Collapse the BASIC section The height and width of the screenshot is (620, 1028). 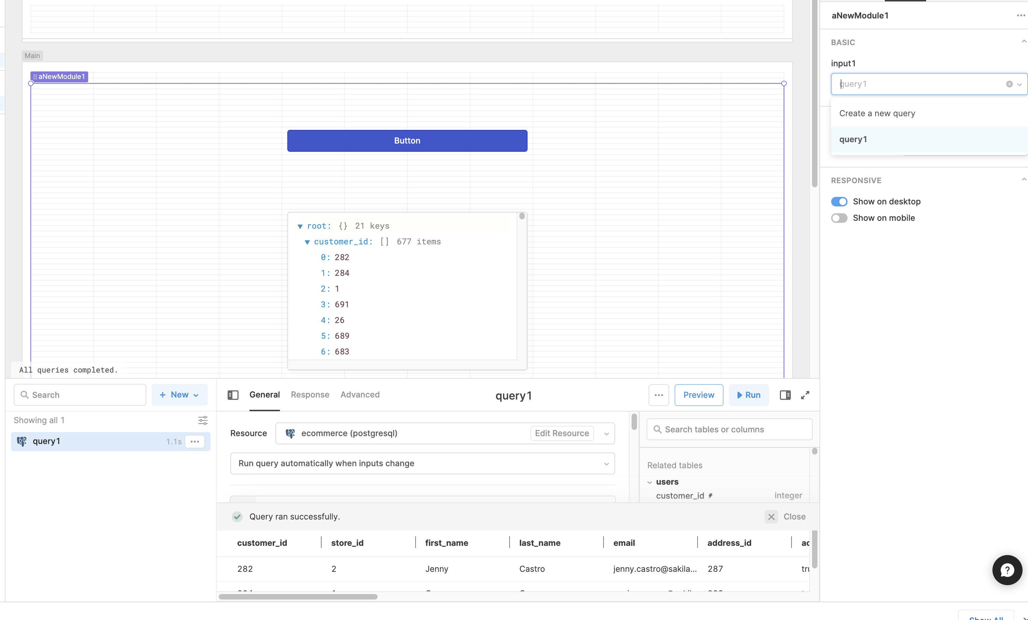coord(1024,42)
